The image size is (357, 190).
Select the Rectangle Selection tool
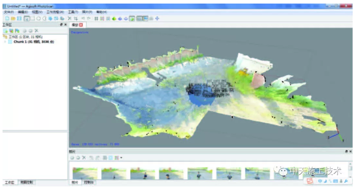pos(33,19)
